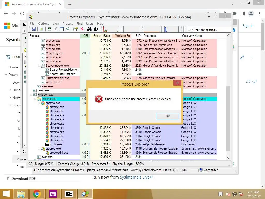The height and width of the screenshot is (199, 265).
Task: Click the process list scroll down arrow
Action: click(x=228, y=158)
